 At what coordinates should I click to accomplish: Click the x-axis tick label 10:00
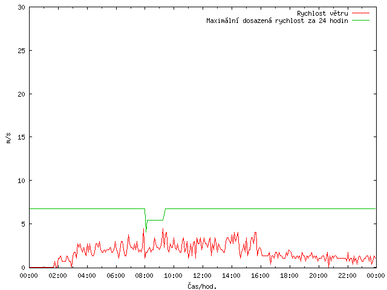(174, 275)
